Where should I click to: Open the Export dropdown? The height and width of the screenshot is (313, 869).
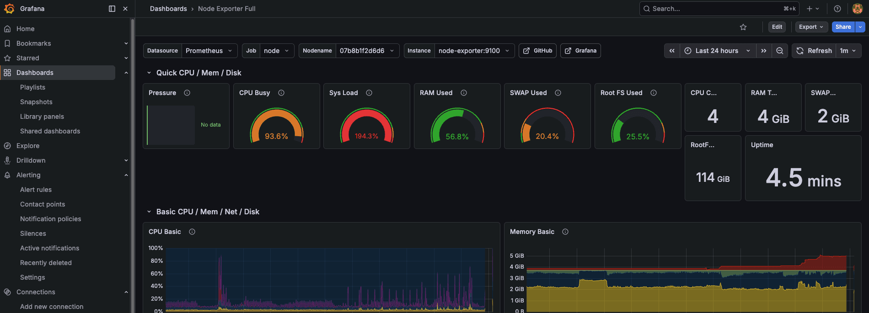[x=811, y=27]
